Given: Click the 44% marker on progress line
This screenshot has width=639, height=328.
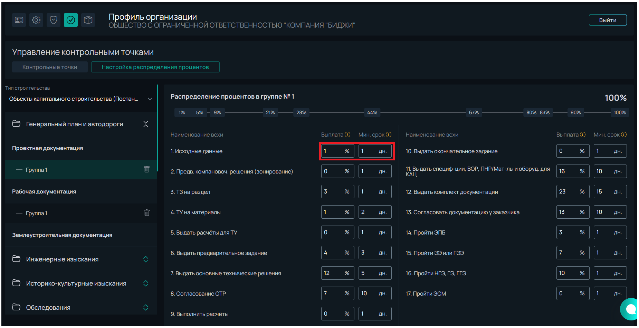Looking at the screenshot, I should point(372,112).
